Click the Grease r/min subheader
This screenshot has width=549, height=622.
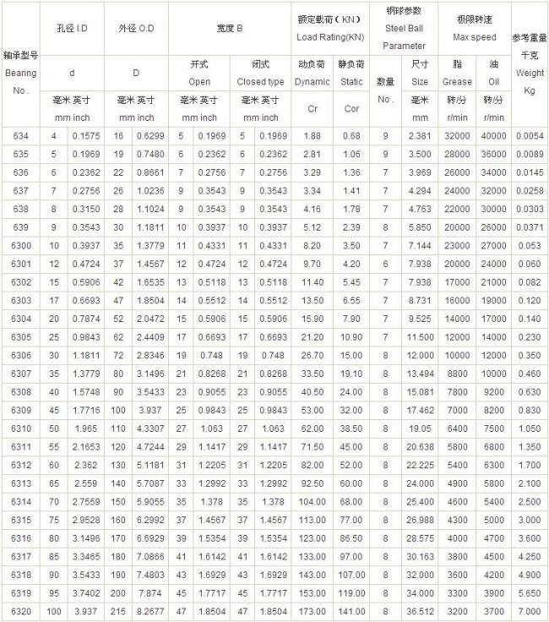(457, 91)
